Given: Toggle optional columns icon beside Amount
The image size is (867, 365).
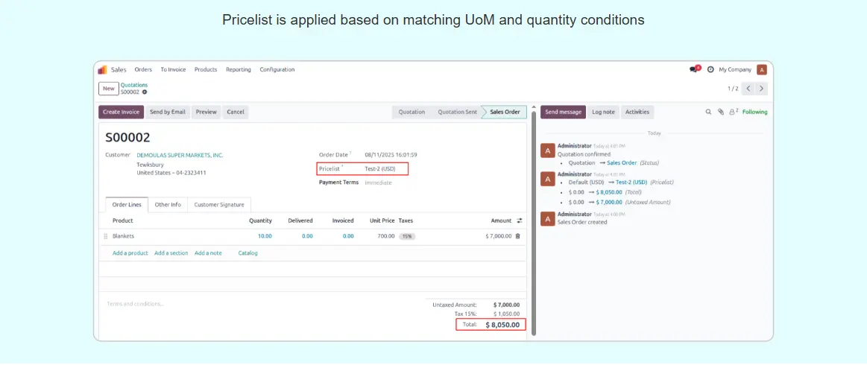Looking at the screenshot, I should (x=519, y=220).
